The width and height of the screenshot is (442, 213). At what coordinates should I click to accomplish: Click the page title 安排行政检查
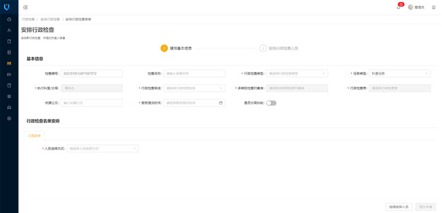(37, 30)
